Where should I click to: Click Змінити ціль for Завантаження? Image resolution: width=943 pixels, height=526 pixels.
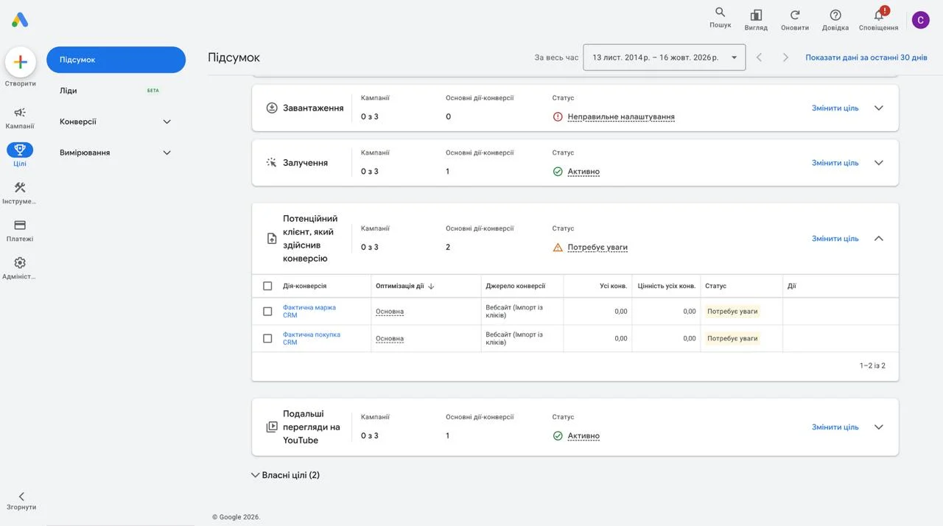(x=835, y=108)
